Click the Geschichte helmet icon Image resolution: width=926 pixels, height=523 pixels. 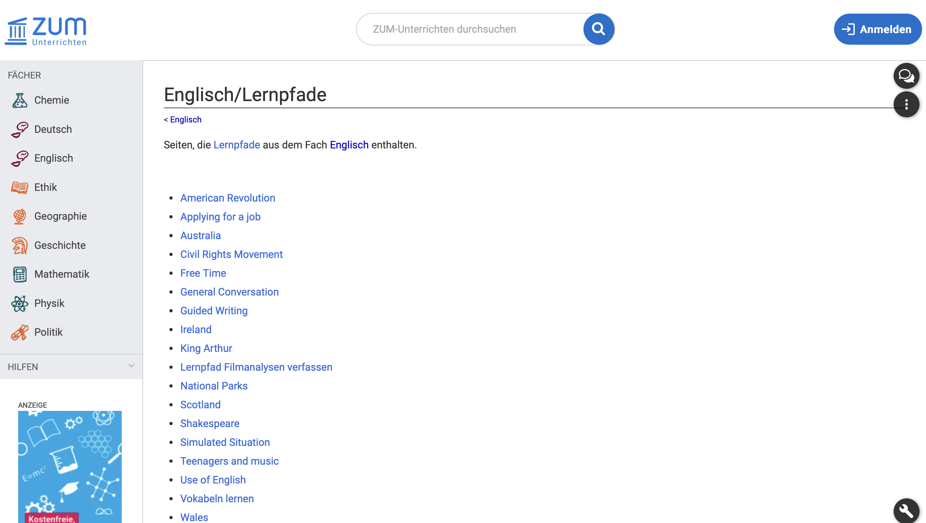click(x=19, y=245)
